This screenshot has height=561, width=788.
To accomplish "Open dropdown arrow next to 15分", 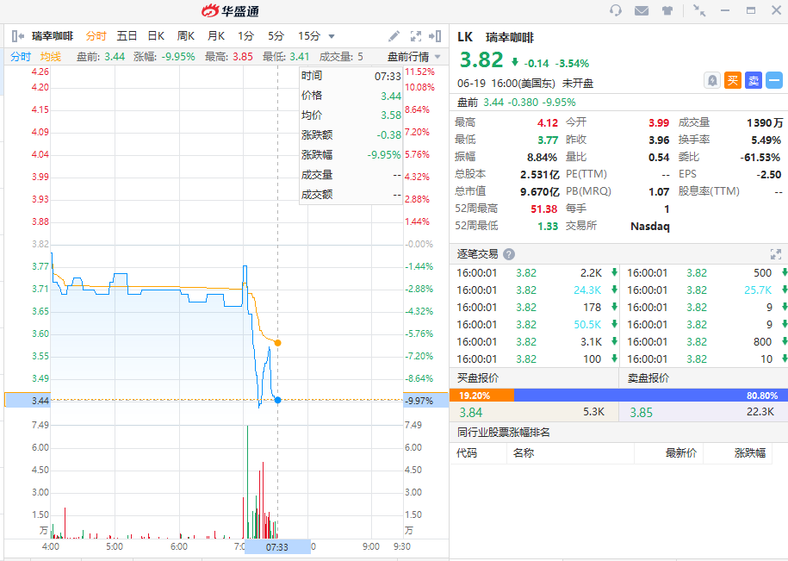I will click(332, 37).
